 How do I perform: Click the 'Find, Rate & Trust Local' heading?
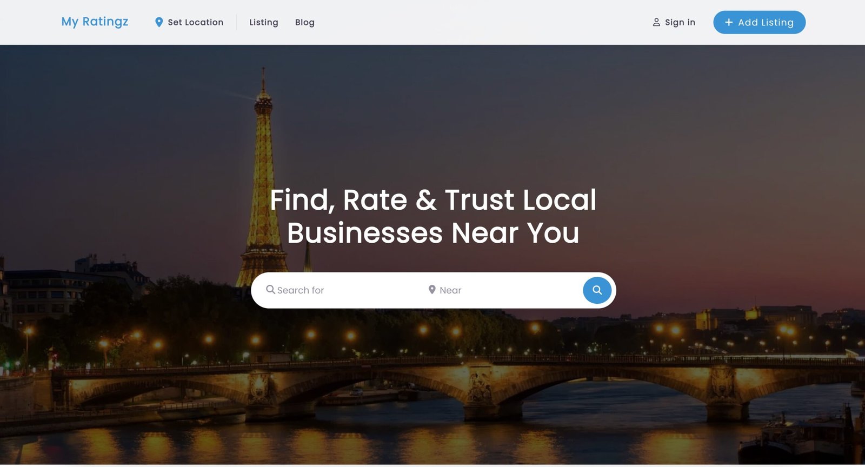(x=432, y=199)
